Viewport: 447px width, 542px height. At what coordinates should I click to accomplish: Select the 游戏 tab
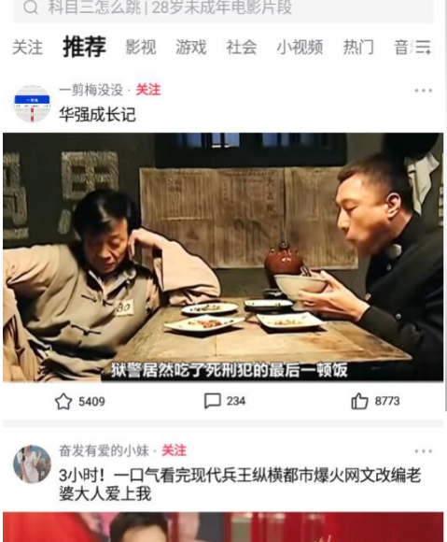(191, 47)
